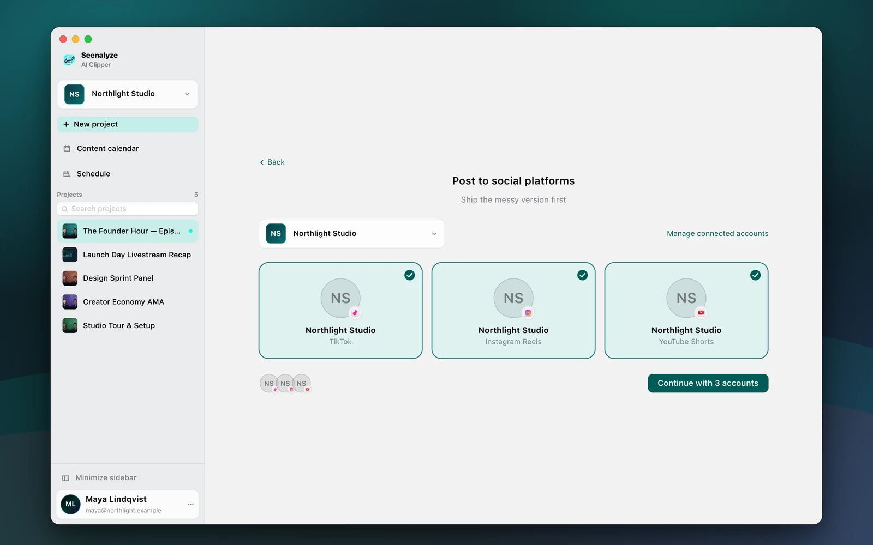Uncheck the Instagram Reels account checkmark
Image resolution: width=873 pixels, height=545 pixels.
(x=583, y=275)
